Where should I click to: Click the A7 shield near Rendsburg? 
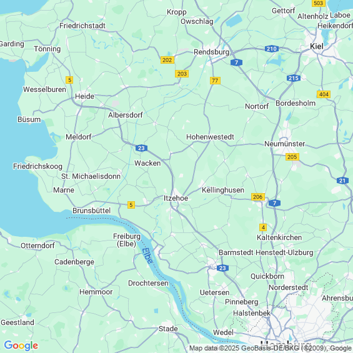236,62
